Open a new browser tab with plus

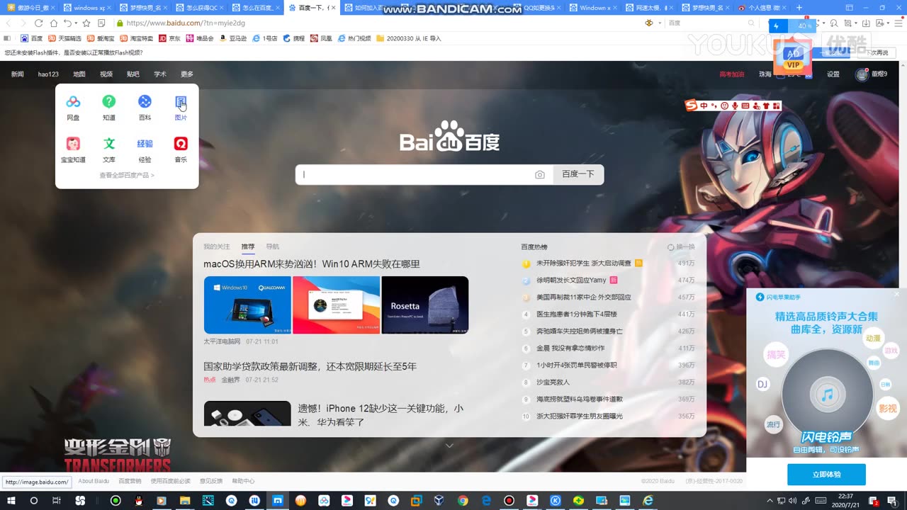point(799,8)
